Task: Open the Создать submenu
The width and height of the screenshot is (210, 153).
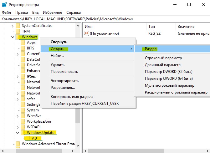Action: pos(88,49)
